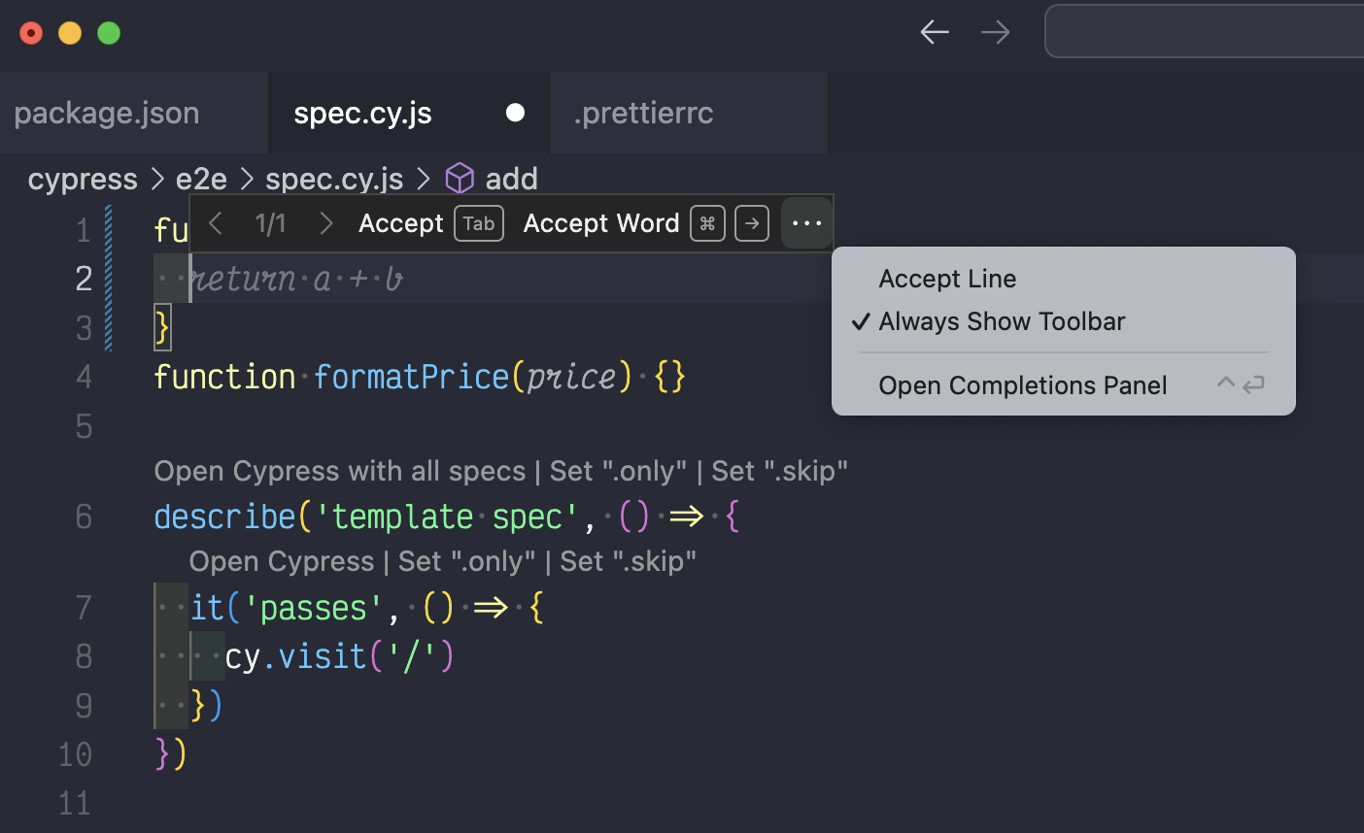
Task: Open the spec.cy.js breadcrumb segment
Action: tap(334, 179)
